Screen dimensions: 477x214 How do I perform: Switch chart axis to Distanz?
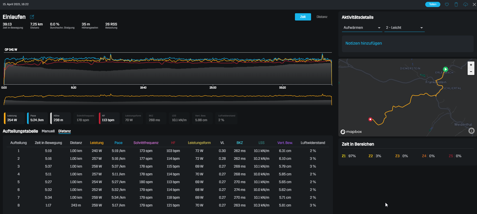click(322, 17)
